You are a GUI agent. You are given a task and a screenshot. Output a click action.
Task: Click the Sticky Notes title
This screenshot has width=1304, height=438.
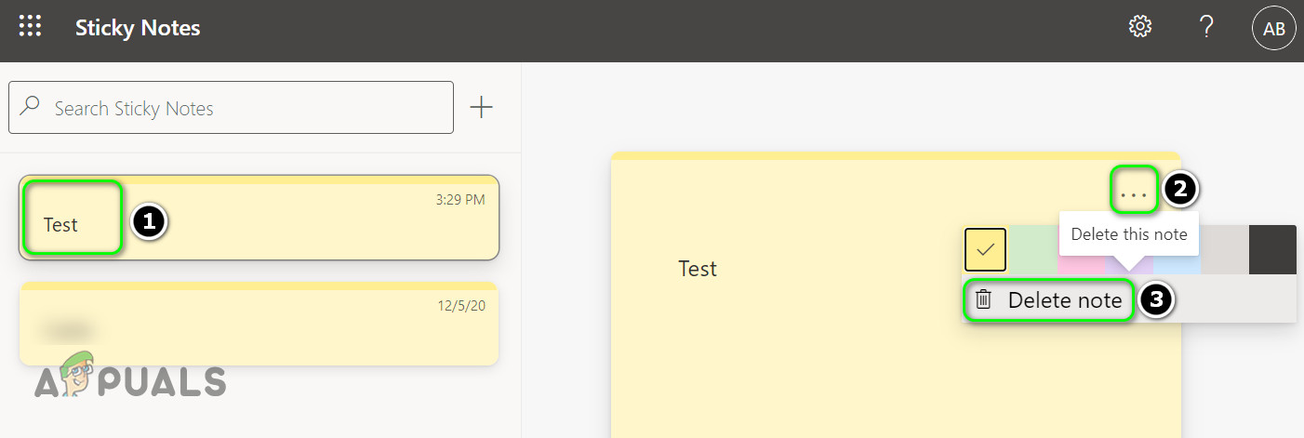click(138, 28)
